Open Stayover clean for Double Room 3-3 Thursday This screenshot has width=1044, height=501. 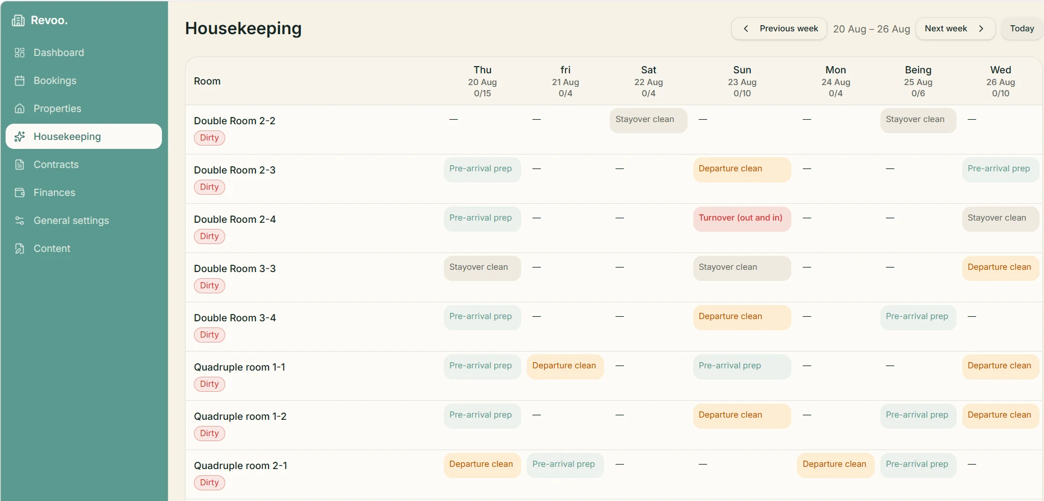pos(482,268)
